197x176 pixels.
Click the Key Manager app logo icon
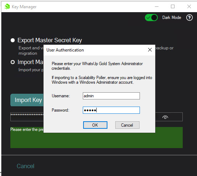[7, 6]
